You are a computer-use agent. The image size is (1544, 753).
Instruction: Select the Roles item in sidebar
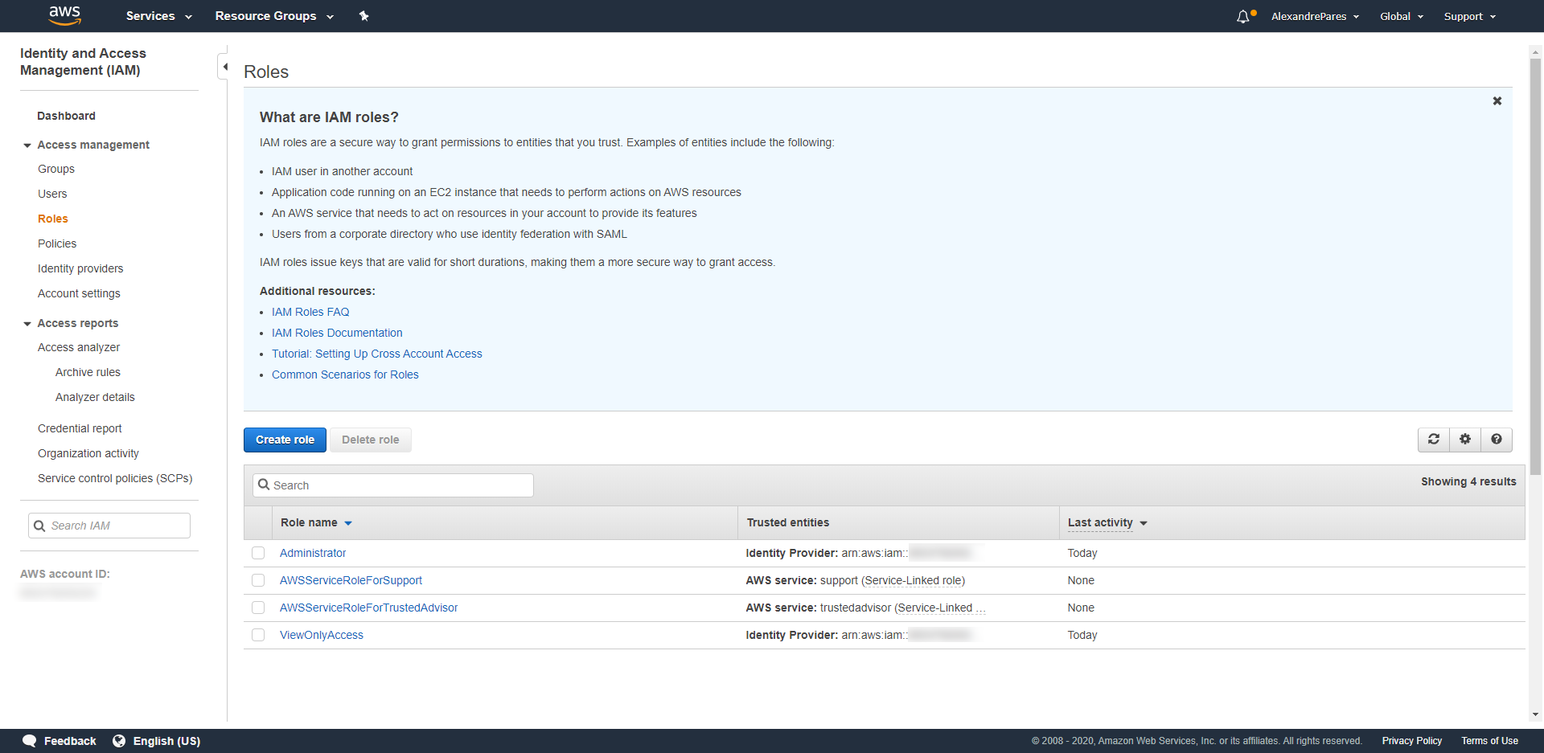point(53,219)
